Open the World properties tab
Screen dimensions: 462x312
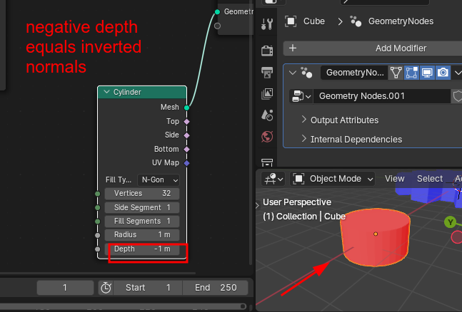click(x=268, y=136)
